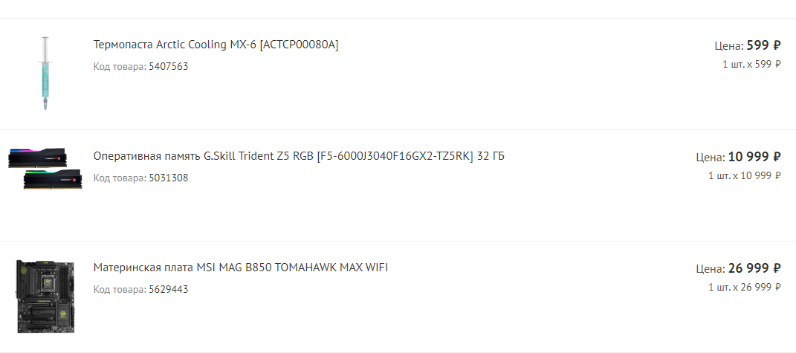Click product code number 5407563

[169, 67]
